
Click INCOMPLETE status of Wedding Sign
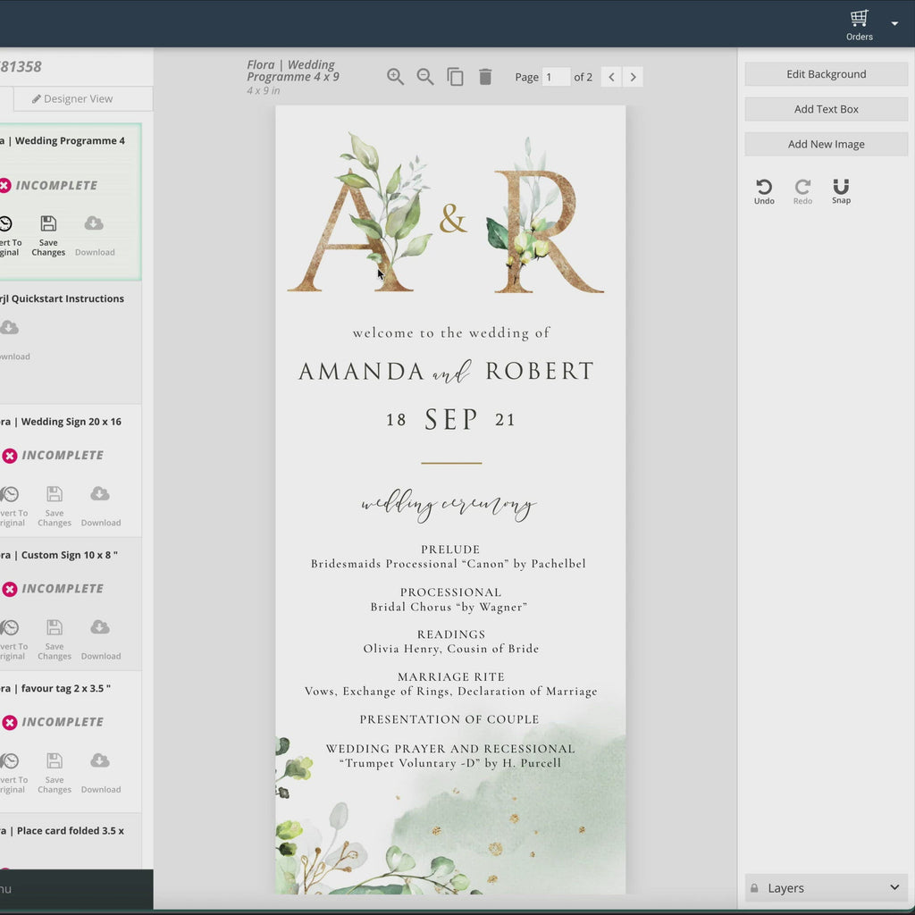(x=53, y=455)
